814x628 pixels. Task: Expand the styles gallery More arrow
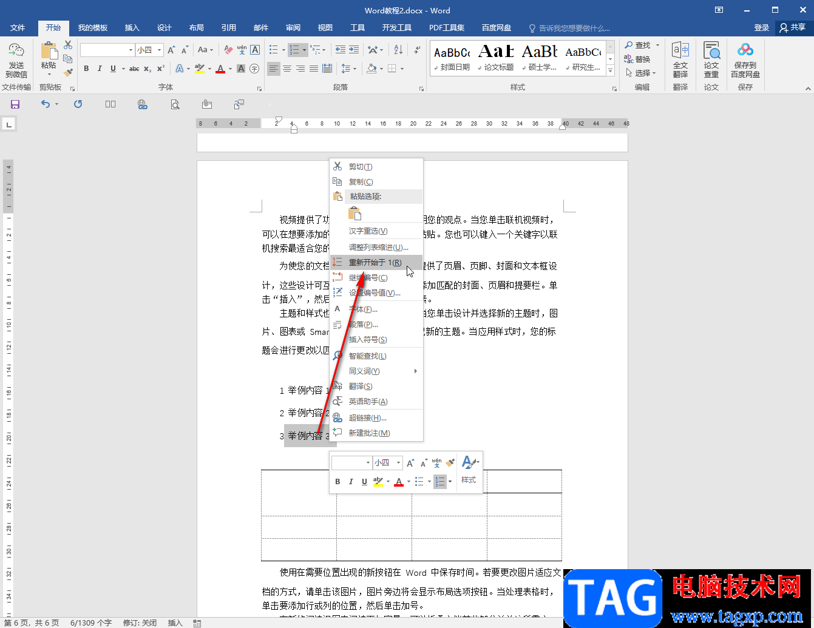tap(611, 71)
